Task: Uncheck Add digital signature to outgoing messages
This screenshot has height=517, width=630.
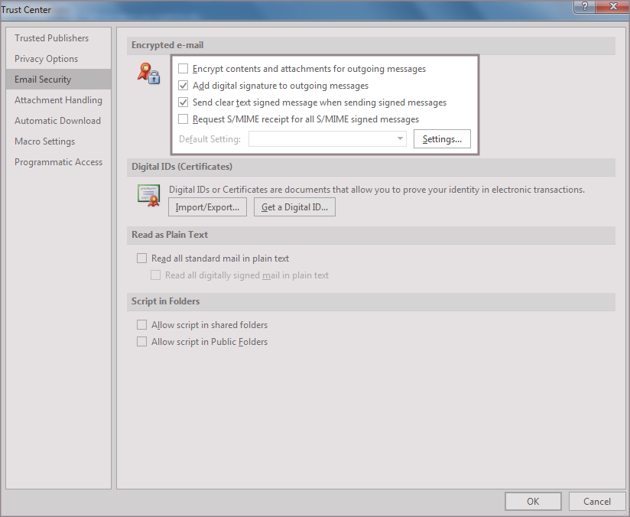Action: tap(183, 86)
